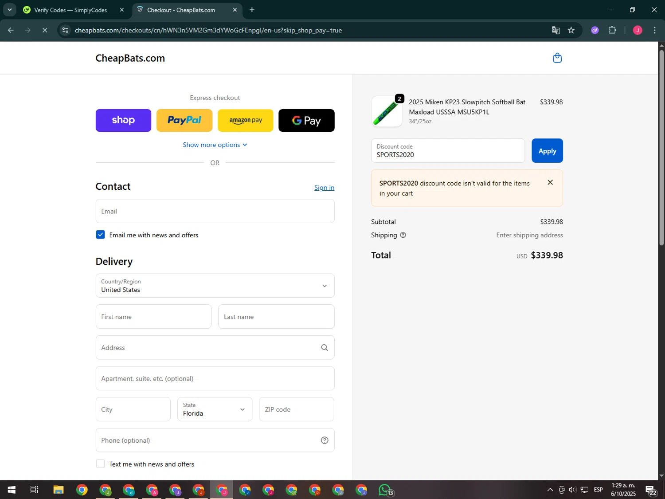Check Text me with news and offers
The height and width of the screenshot is (499, 665).
(x=100, y=464)
